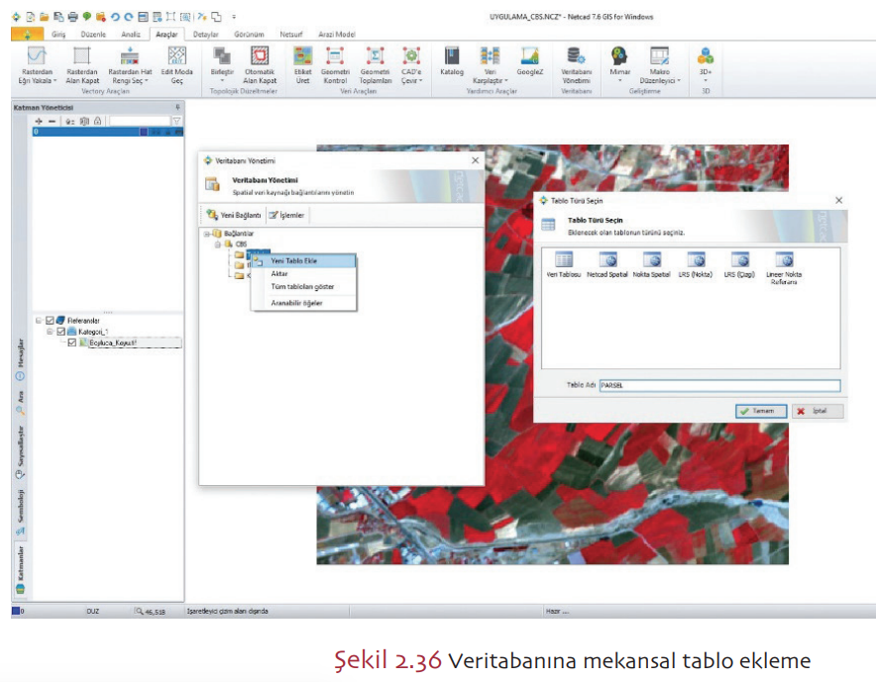Toggle the Ecpluca_Koyu.tif layer checkbox

pyautogui.click(x=71, y=342)
